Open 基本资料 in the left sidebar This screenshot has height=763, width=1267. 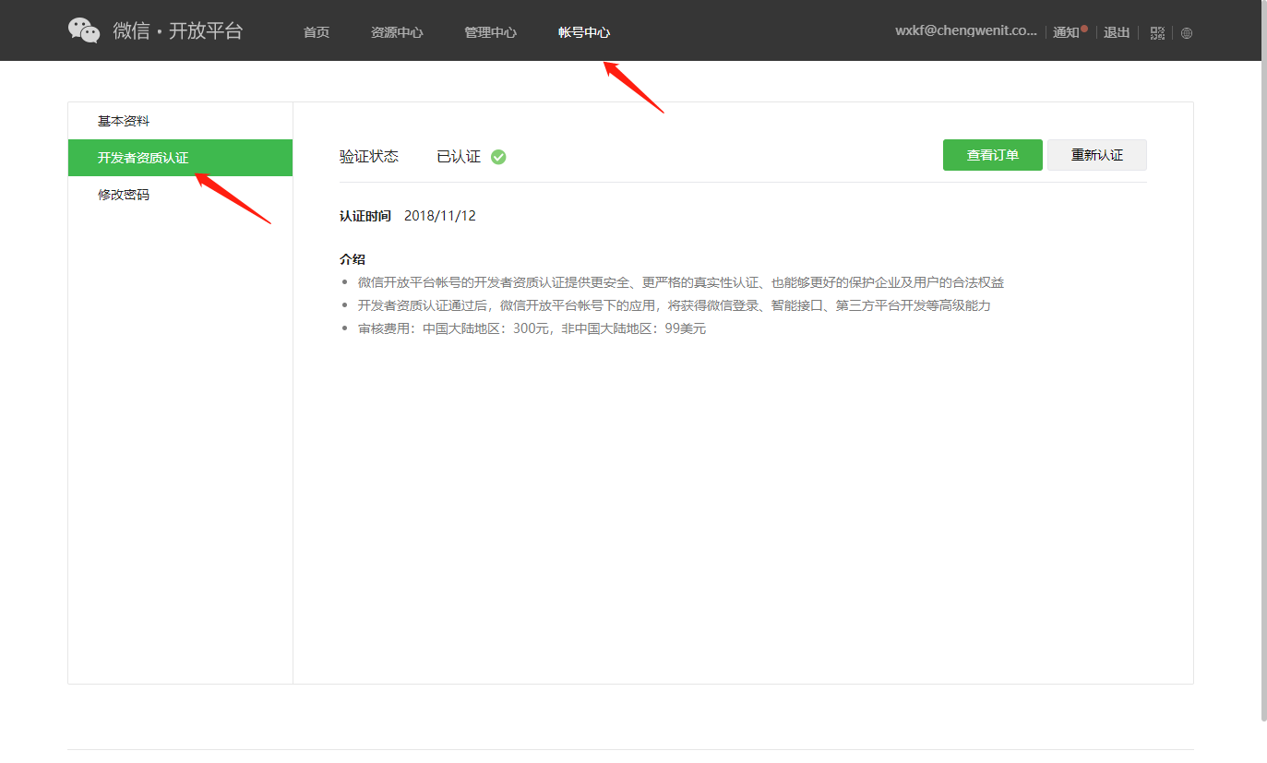[124, 121]
